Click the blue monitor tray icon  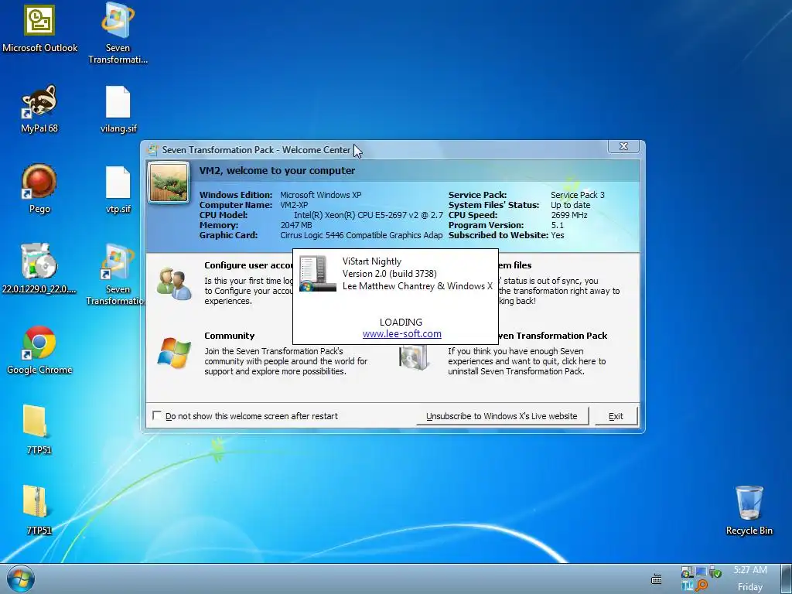pos(701,572)
